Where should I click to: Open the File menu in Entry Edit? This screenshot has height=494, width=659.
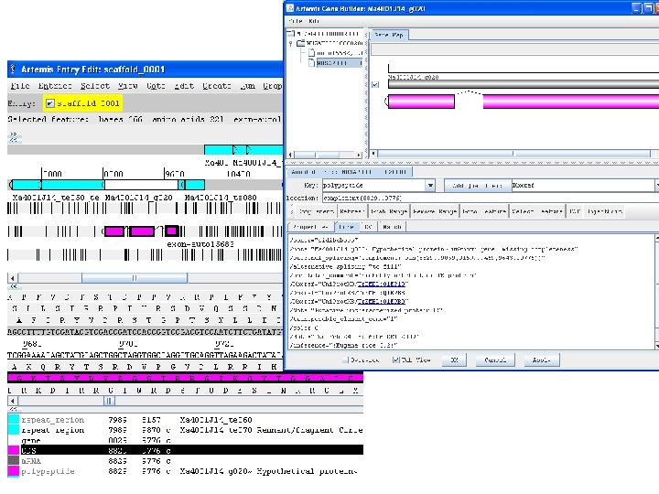click(20, 86)
